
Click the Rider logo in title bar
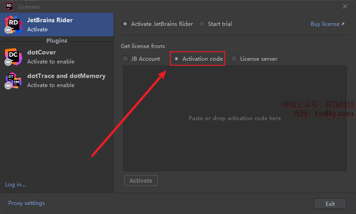tap(9, 5)
